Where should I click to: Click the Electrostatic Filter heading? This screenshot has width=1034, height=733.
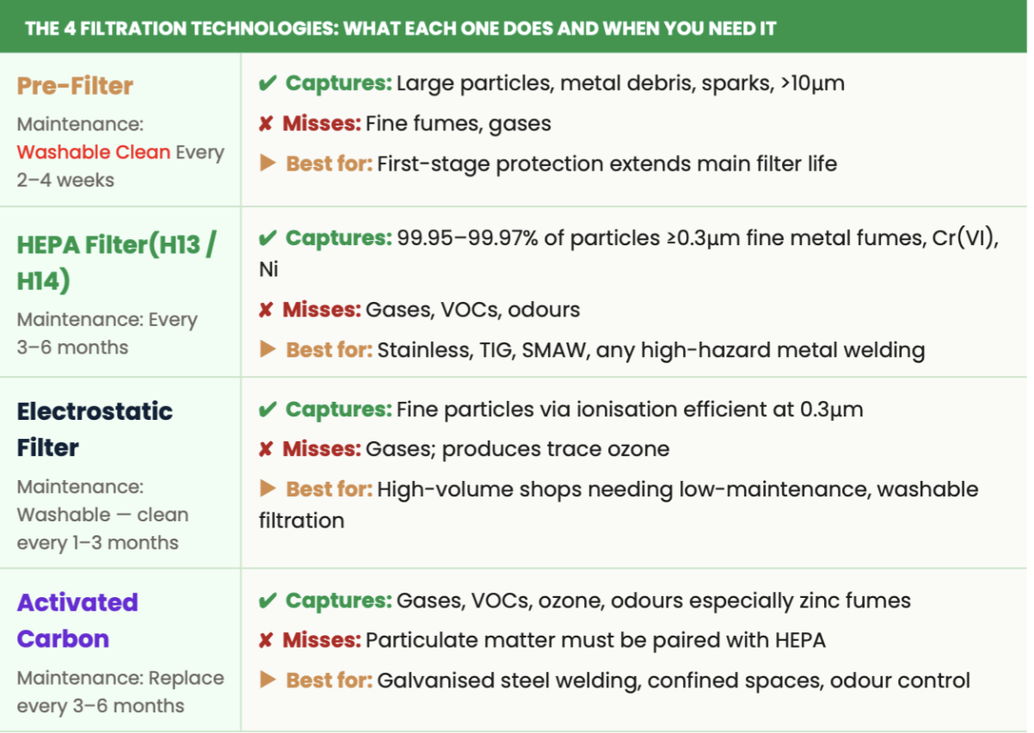point(95,429)
